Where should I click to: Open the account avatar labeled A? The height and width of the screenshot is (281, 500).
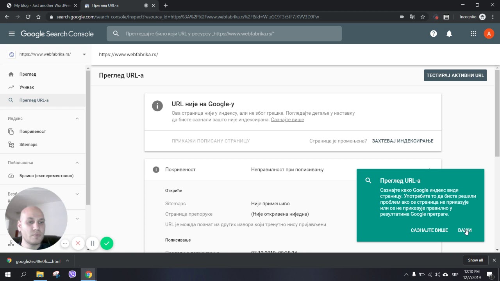pos(489,34)
